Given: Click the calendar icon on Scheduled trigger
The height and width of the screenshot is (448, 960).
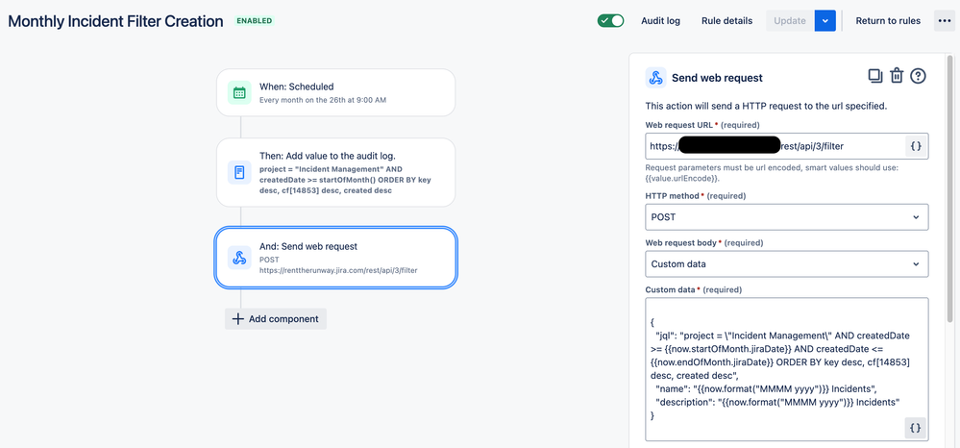Looking at the screenshot, I should click(x=239, y=92).
